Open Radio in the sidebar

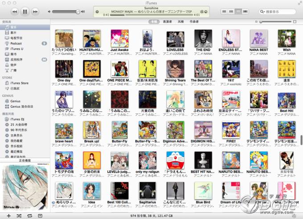(x=25, y=70)
